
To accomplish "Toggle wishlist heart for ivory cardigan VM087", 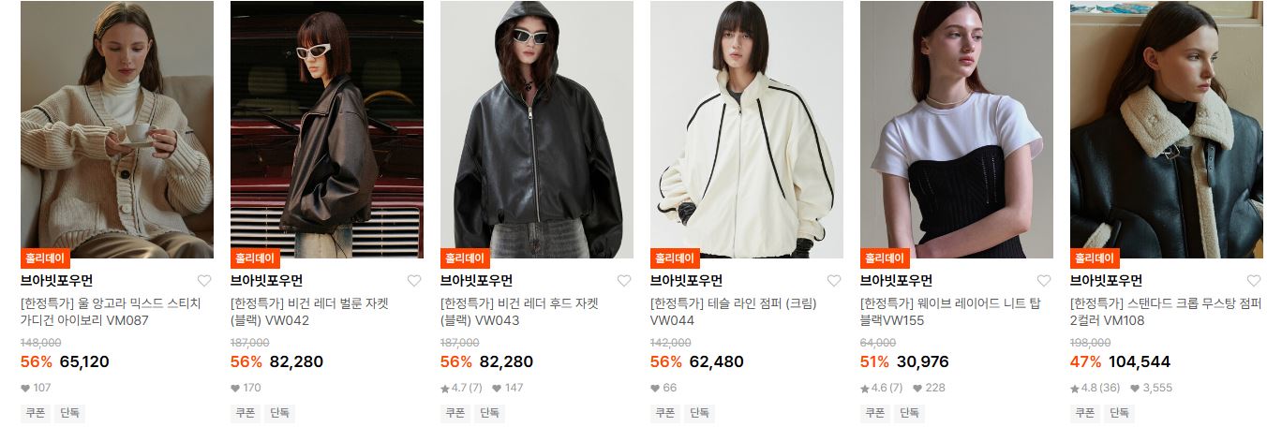I will coord(204,281).
